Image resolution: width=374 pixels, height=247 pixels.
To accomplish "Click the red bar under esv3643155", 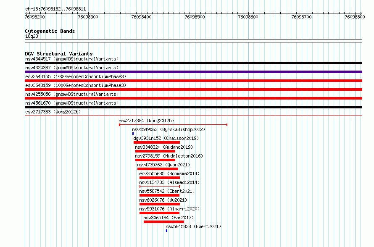I will click(193, 81).
